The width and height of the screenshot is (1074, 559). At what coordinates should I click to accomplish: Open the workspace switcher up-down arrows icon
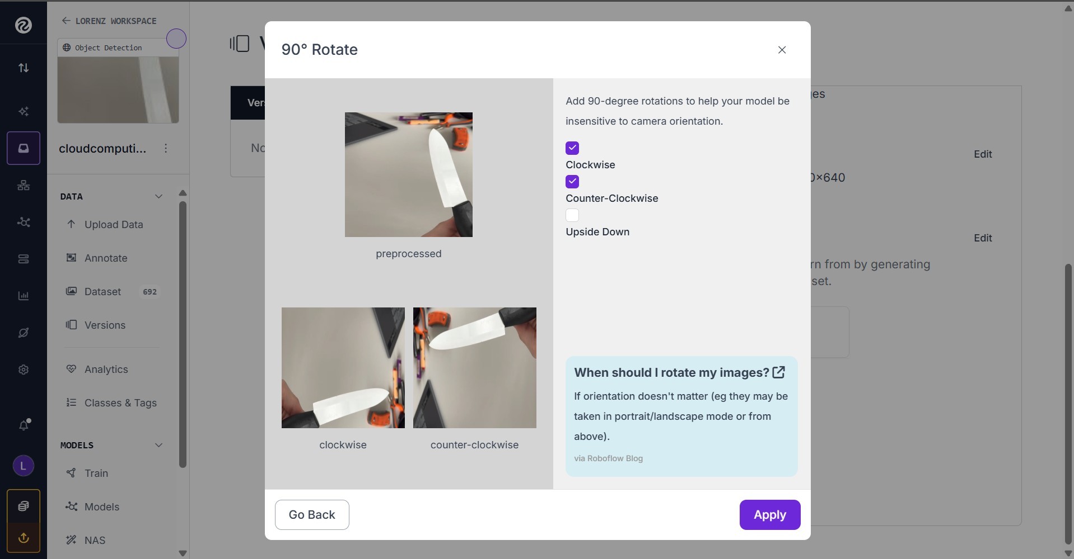click(24, 68)
